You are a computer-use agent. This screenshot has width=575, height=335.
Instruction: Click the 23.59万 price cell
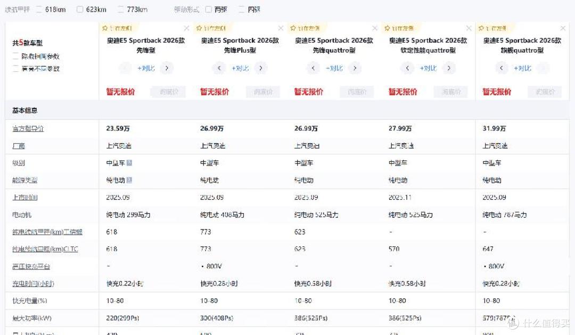[118, 128]
